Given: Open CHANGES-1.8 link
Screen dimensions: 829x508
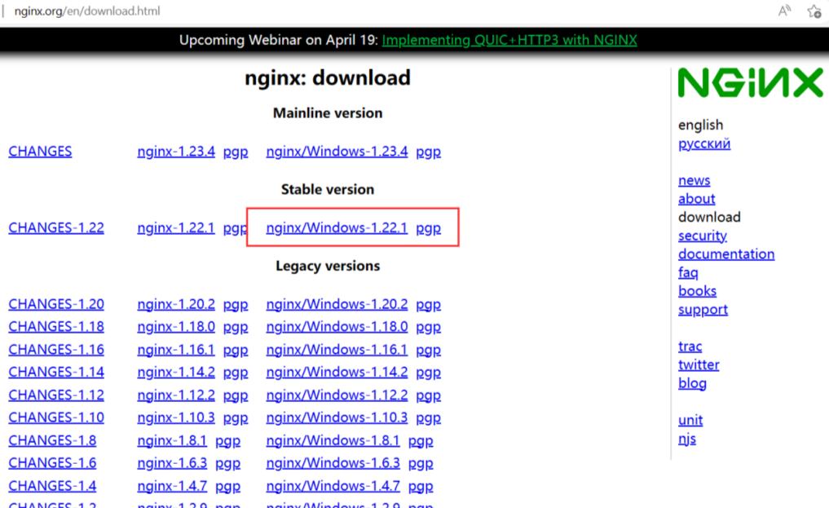Looking at the screenshot, I should tap(52, 441).
